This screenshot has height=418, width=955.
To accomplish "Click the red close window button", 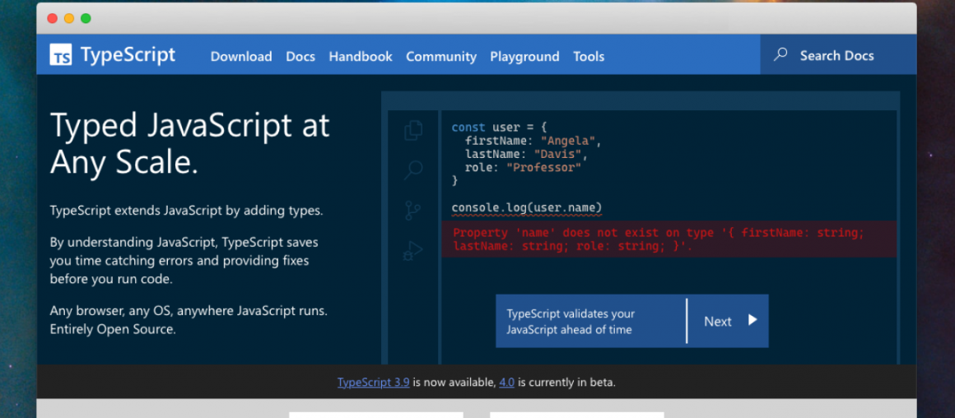I will [x=53, y=18].
